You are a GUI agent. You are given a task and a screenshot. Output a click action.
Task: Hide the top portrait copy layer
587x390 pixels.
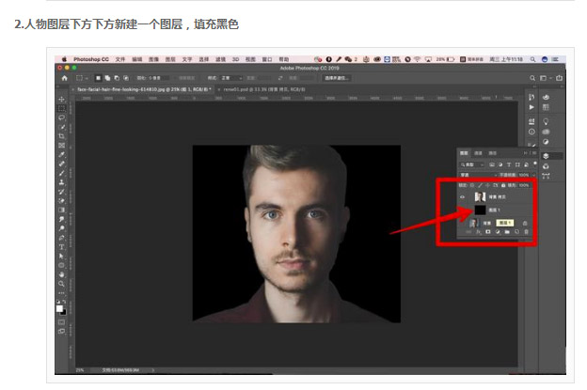(463, 197)
